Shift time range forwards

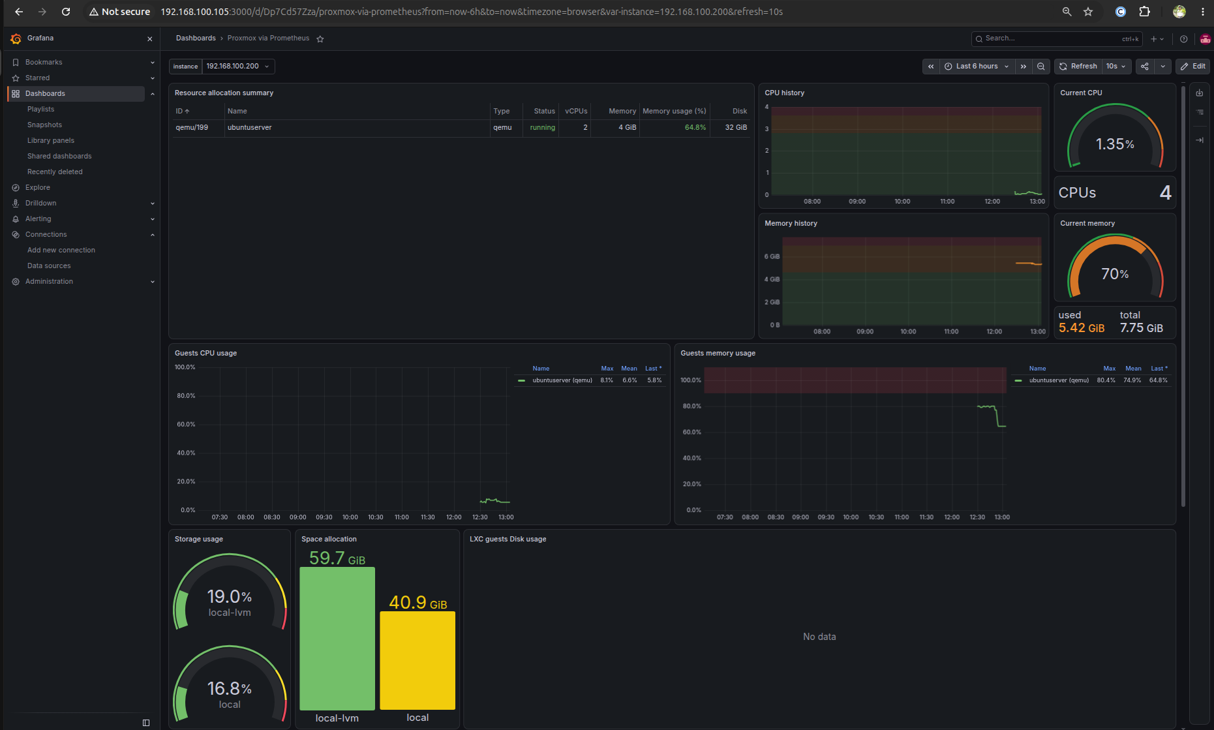point(1024,67)
